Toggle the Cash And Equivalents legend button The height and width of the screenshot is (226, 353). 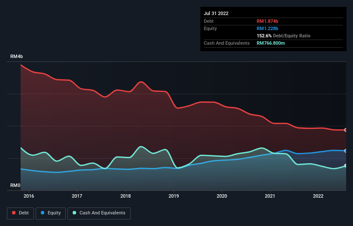tap(99, 213)
